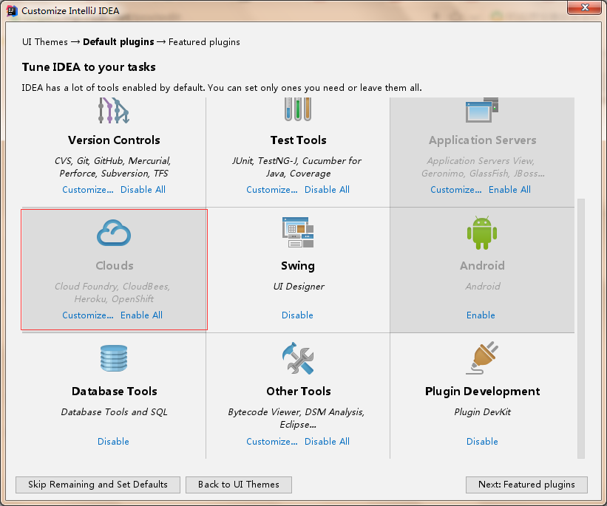
Task: Click the Test Tools test-tube icon
Action: [298, 109]
